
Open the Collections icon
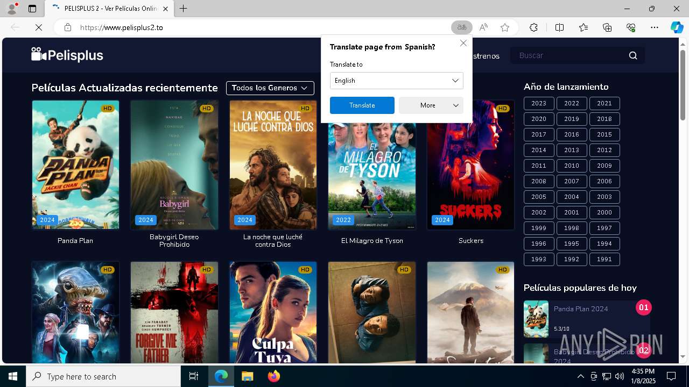pos(607,27)
